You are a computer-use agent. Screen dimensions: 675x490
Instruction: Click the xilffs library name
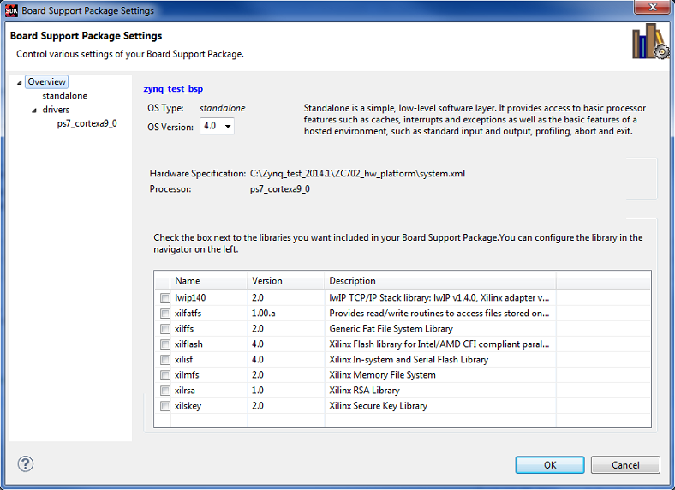coord(184,329)
